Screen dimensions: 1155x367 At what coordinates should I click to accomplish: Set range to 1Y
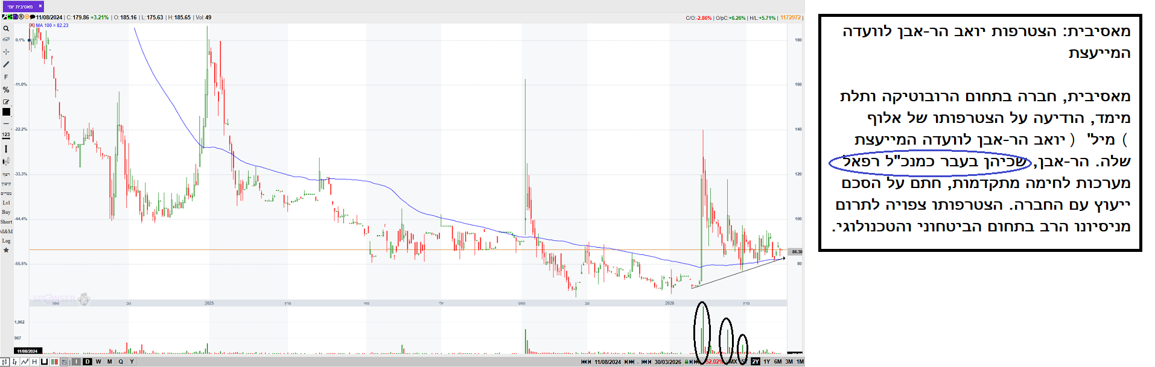pos(767,362)
